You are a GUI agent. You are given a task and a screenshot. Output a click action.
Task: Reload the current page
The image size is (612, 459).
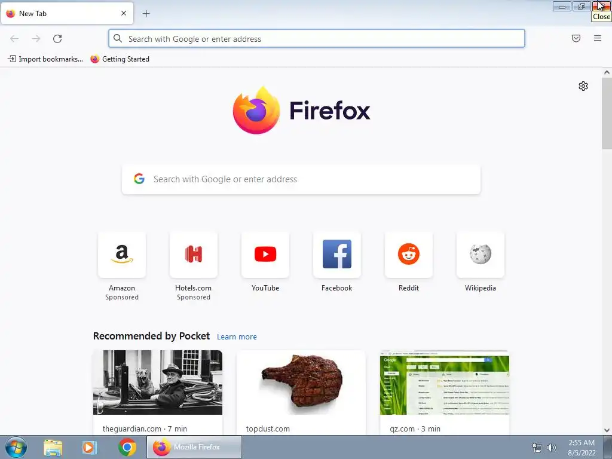(57, 39)
